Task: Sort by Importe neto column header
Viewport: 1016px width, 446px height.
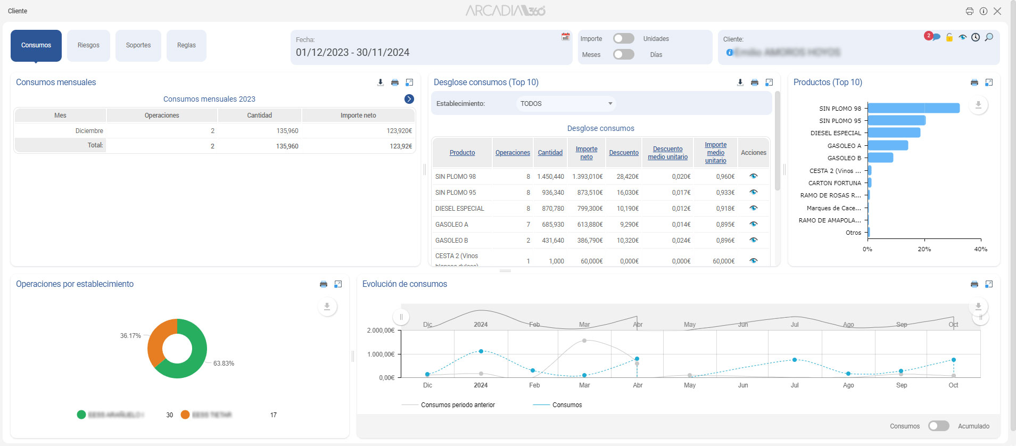Action: pyautogui.click(x=586, y=153)
